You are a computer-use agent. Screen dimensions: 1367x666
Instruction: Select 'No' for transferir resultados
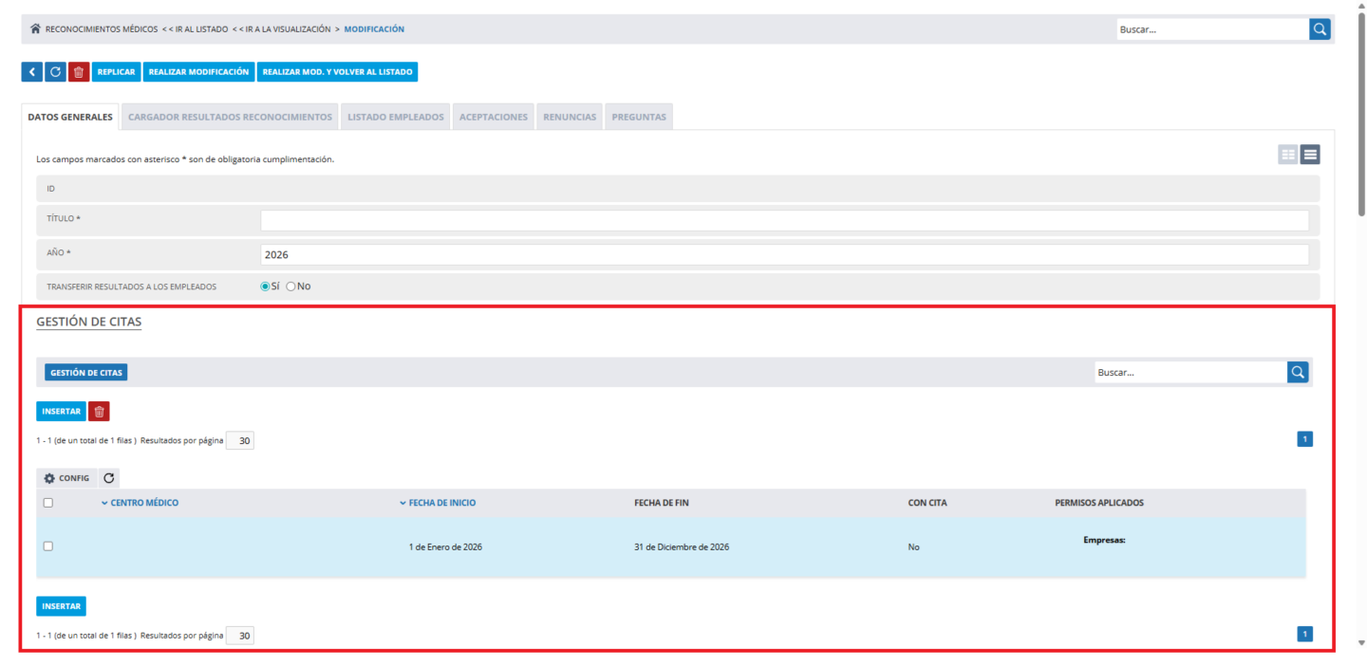[x=291, y=287]
